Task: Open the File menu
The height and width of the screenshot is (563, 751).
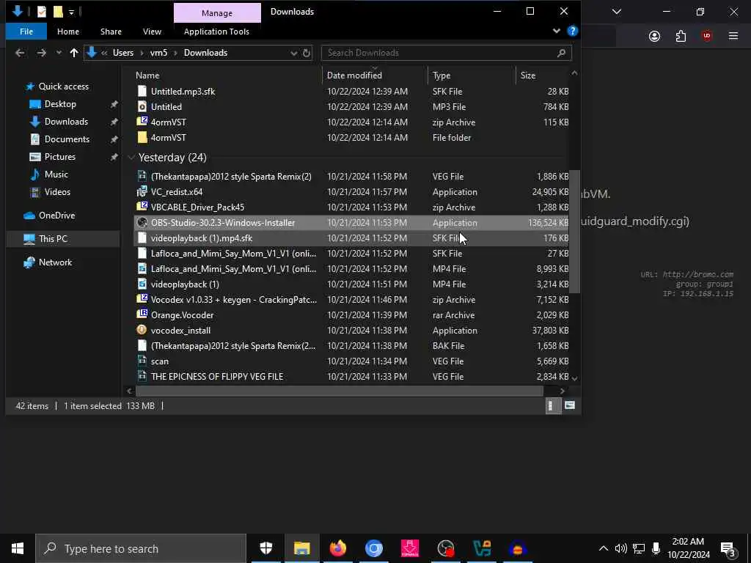Action: point(26,32)
